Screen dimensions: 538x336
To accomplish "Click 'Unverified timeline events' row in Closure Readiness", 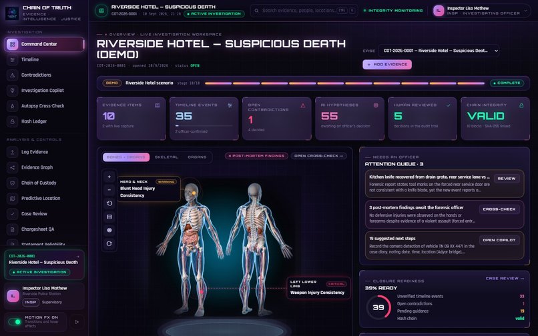I will click(x=461, y=296).
